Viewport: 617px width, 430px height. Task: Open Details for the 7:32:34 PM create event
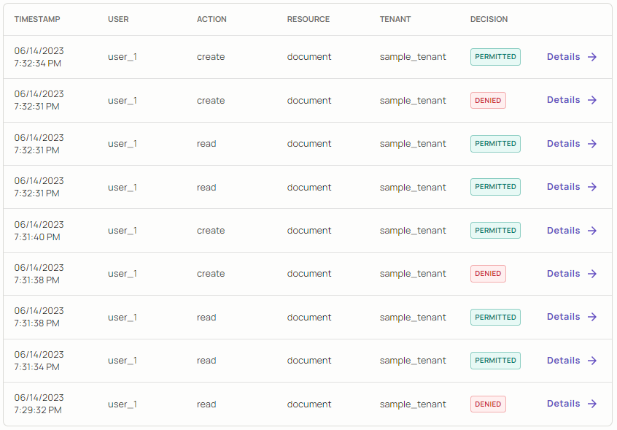564,57
